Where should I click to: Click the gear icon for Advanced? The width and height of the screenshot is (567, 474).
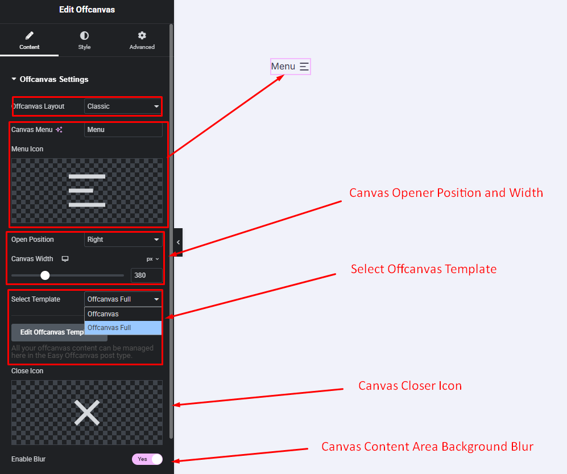[142, 36]
